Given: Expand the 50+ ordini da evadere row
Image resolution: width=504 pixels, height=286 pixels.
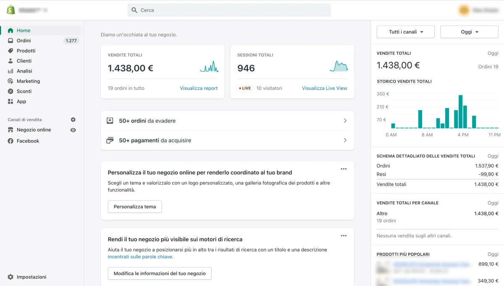Looking at the screenshot, I should pos(227,121).
